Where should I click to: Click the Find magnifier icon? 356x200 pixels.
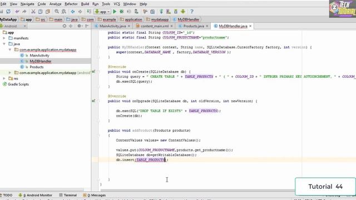pos(57,11)
